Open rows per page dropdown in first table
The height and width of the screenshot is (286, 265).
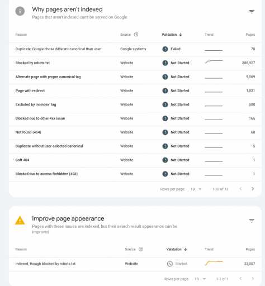196,189
